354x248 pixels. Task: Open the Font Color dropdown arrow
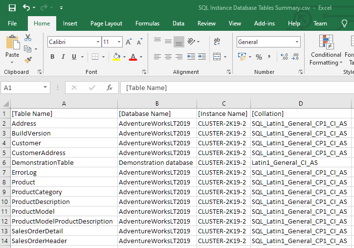coord(141,57)
